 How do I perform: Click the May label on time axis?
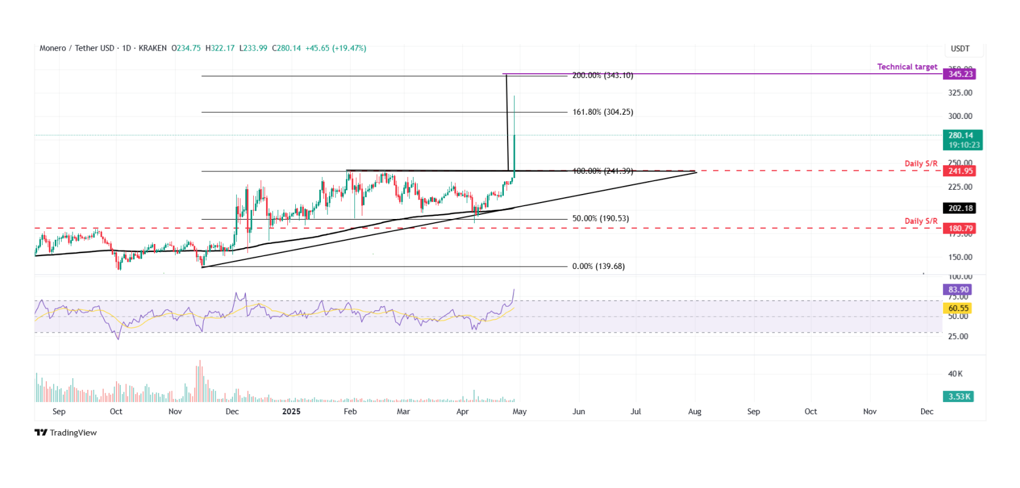pos(520,412)
